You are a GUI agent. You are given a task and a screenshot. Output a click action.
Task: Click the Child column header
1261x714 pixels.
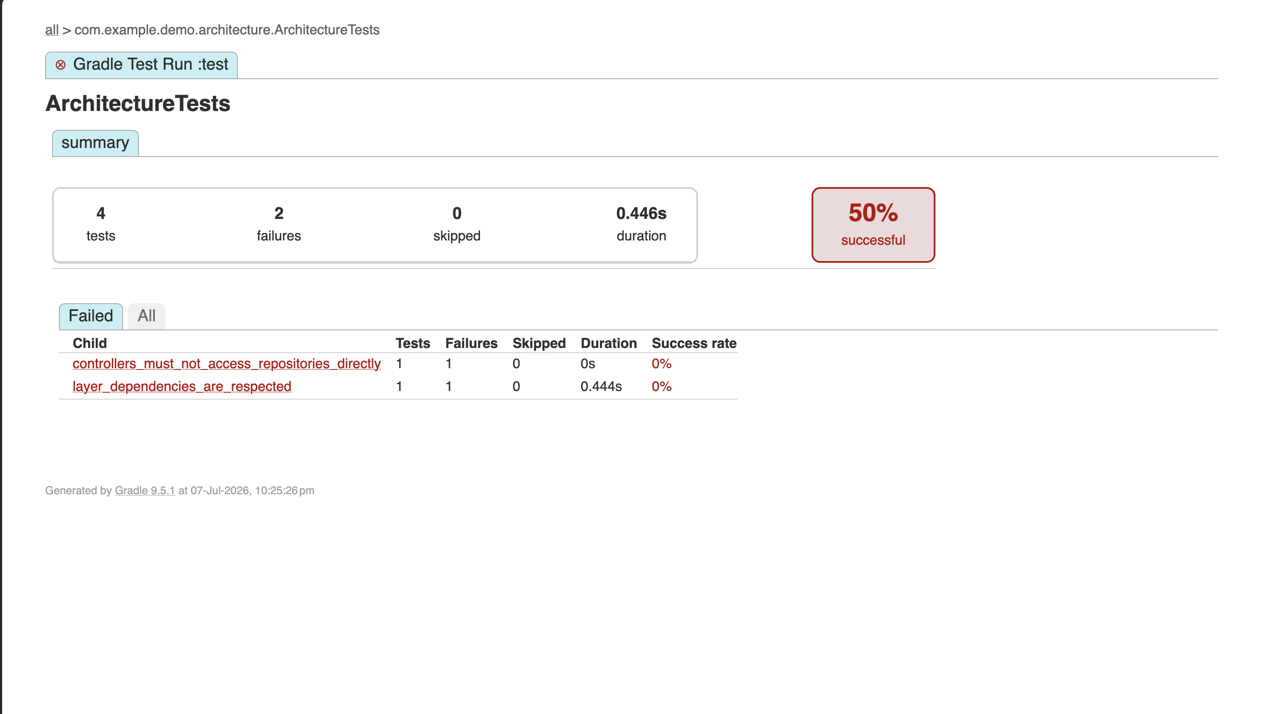click(90, 343)
